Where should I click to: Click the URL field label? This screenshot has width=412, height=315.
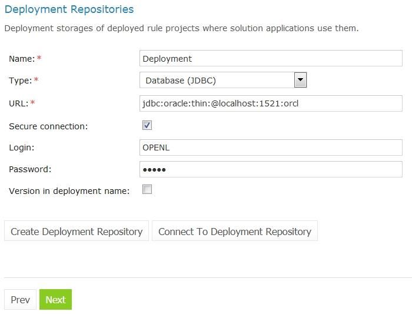pos(18,103)
